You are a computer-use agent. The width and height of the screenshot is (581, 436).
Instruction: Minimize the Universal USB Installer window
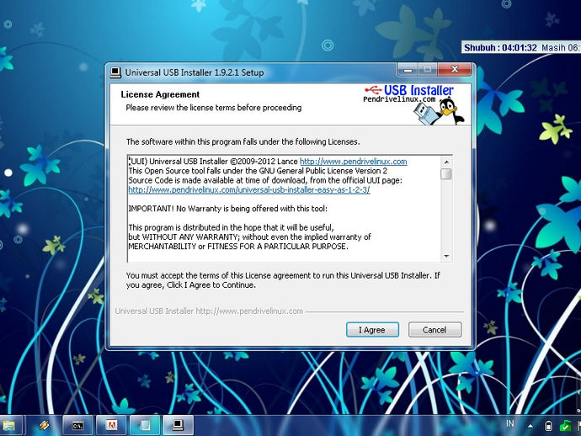(408, 70)
